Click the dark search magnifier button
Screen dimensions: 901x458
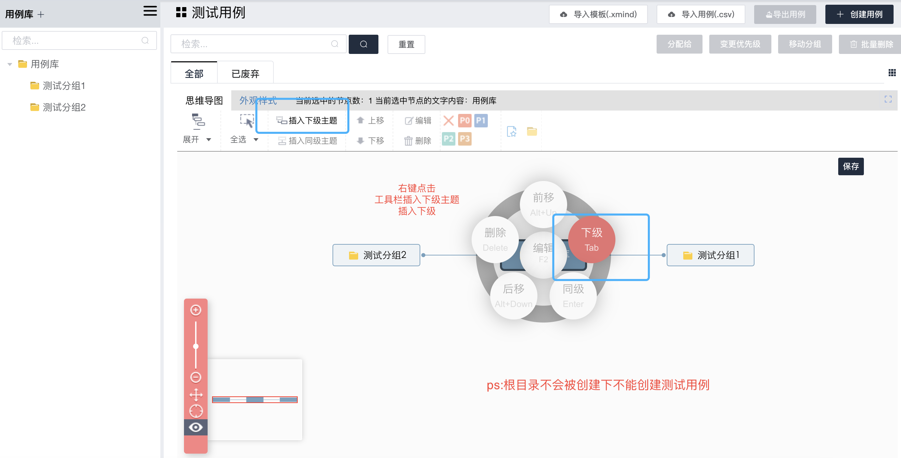pos(363,44)
